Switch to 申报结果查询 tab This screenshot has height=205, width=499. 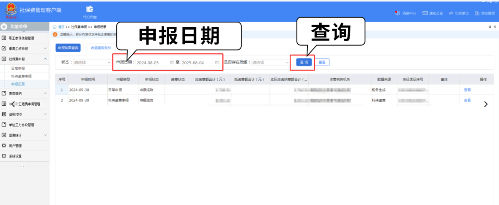[68, 48]
